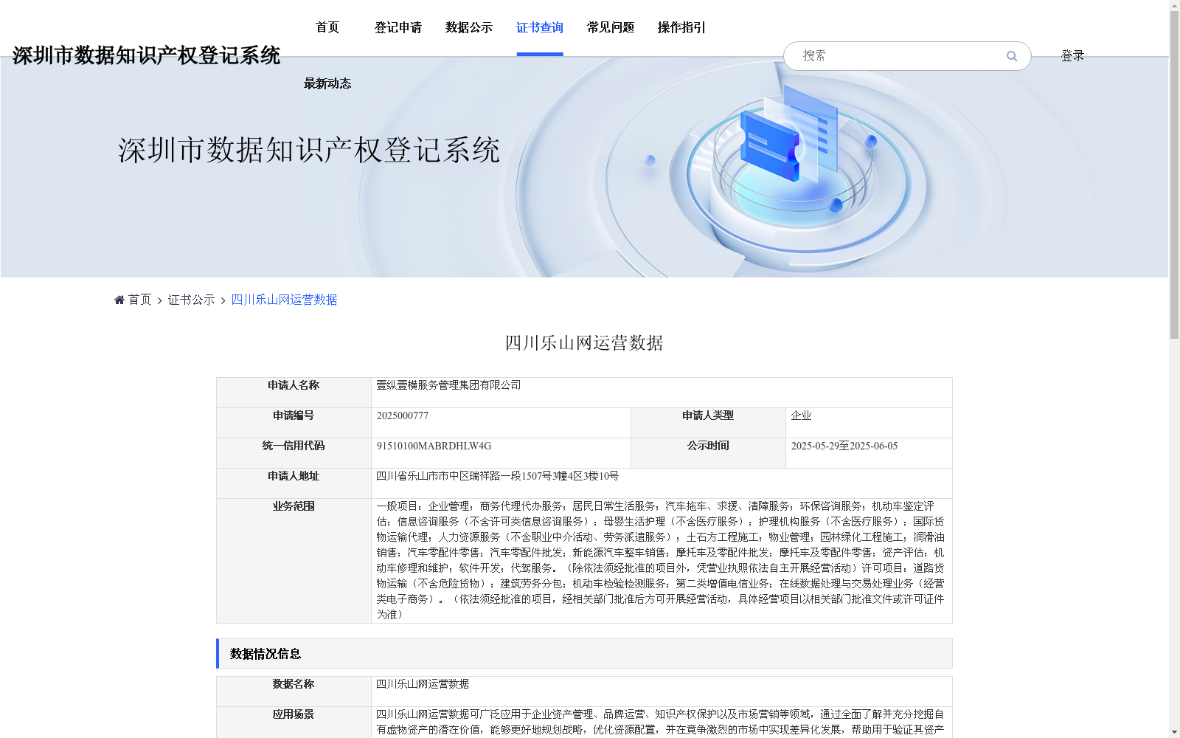Image resolution: width=1180 pixels, height=738 pixels.
Task: Click the 数据名称 label cell
Action: pos(294,692)
